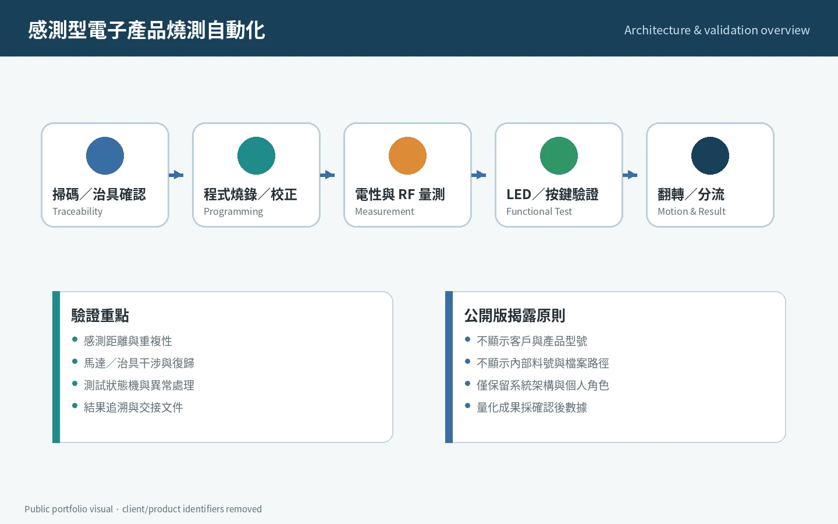Click the arrow between Functional Test and Motion & Result cards
Screen dimensions: 838x524
tap(630, 175)
